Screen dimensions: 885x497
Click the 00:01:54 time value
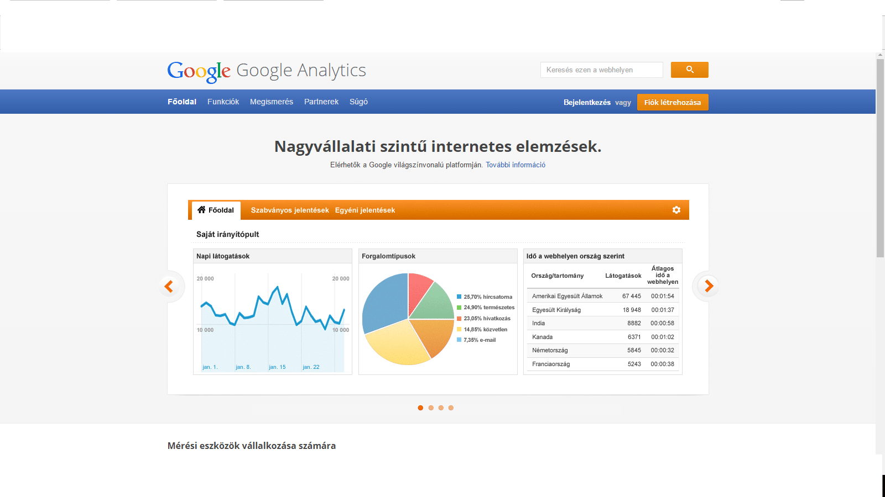663,296
